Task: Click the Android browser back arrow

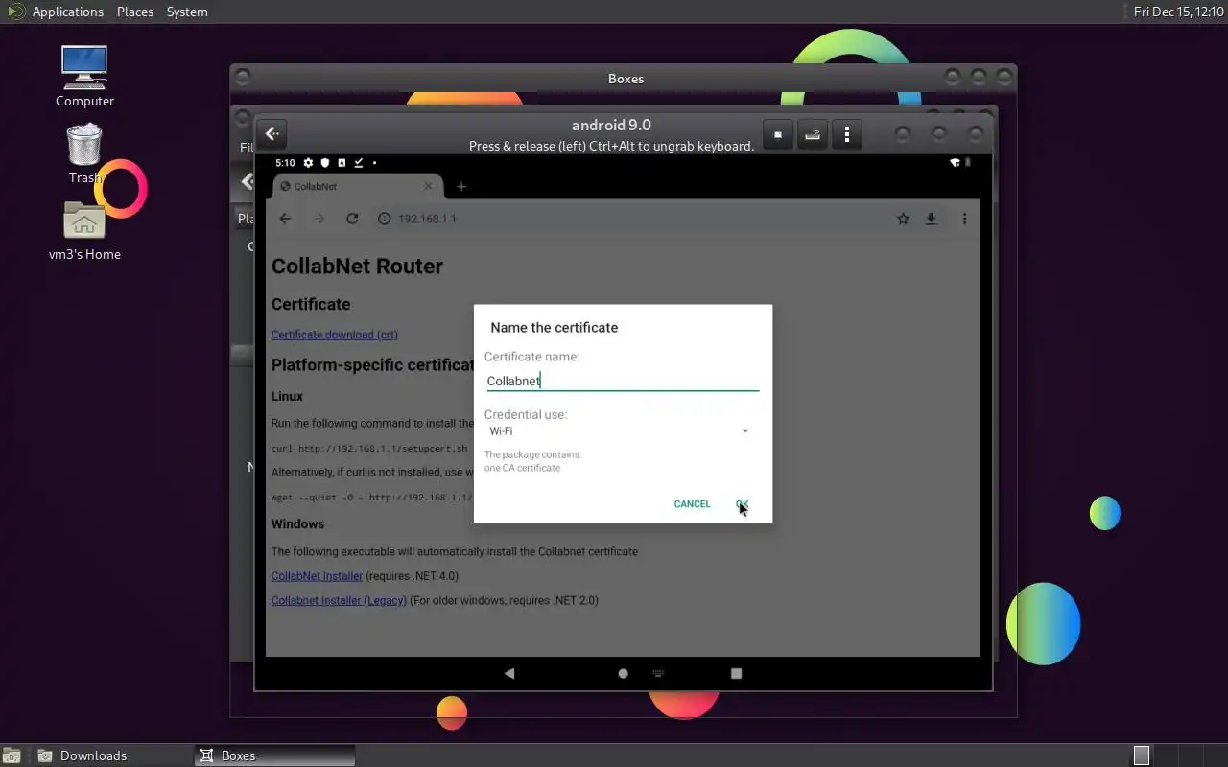Action: point(285,219)
